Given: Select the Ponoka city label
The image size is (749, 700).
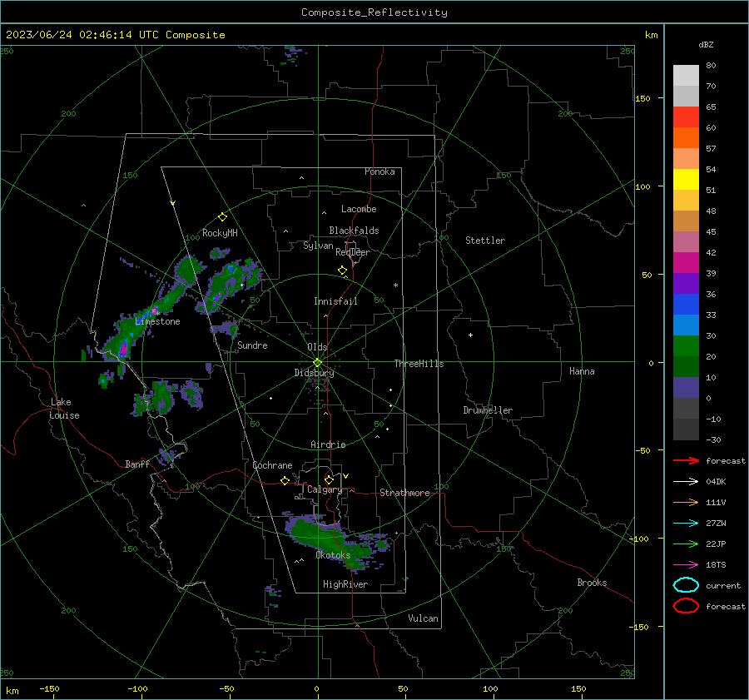Looking at the screenshot, I should (x=379, y=171).
